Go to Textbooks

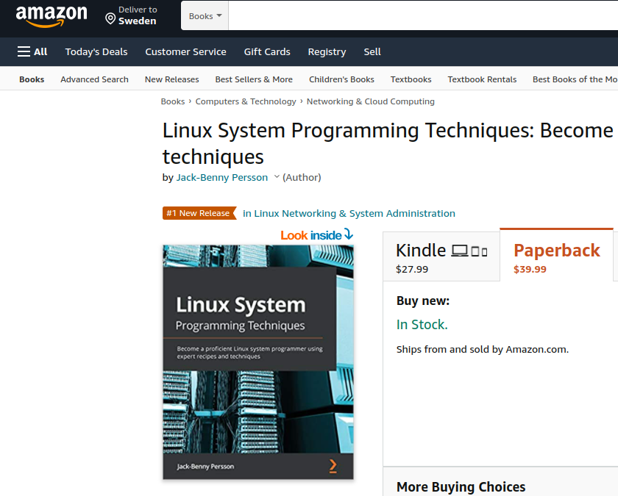[411, 79]
